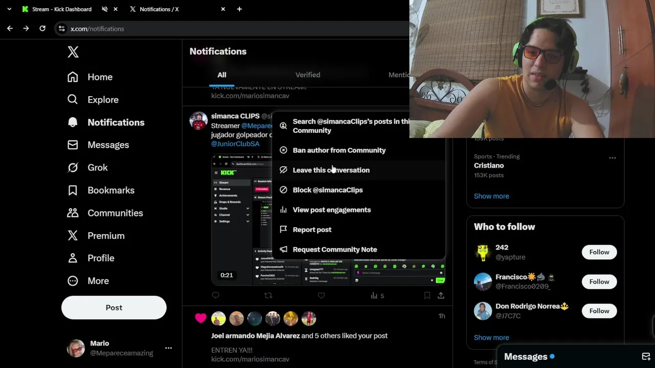Select Ban author from Community
Screen dimensions: 655x368
click(358, 150)
